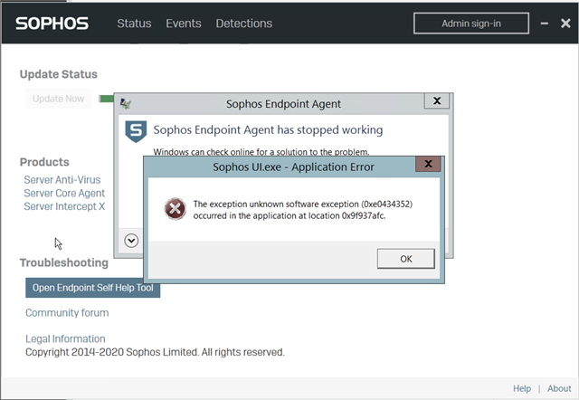The image size is (579, 400).
Task: Switch to the Events tab
Action: click(x=184, y=24)
